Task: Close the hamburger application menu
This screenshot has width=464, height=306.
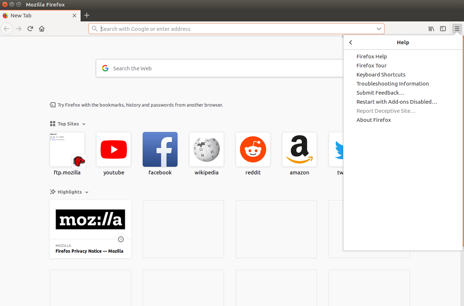Action: click(x=457, y=29)
